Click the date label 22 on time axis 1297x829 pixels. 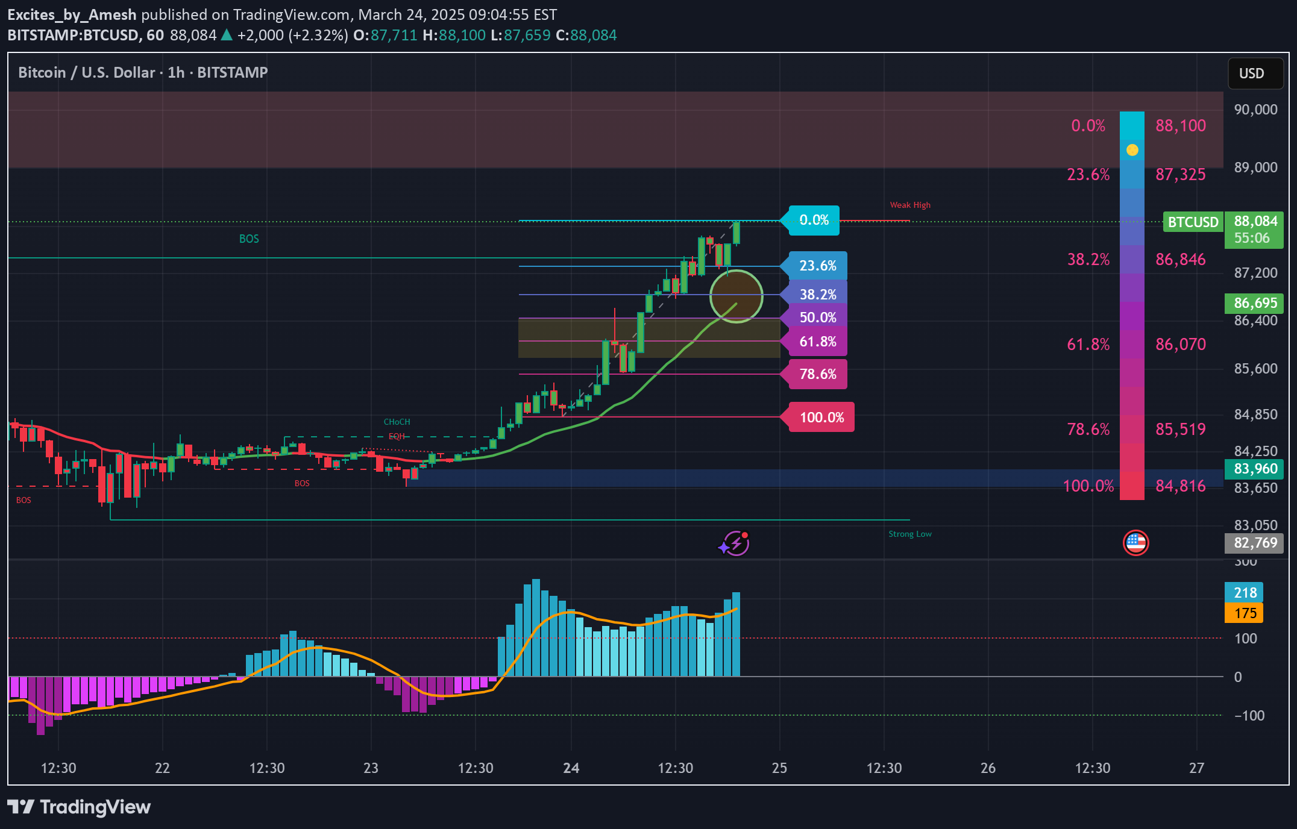click(x=162, y=768)
